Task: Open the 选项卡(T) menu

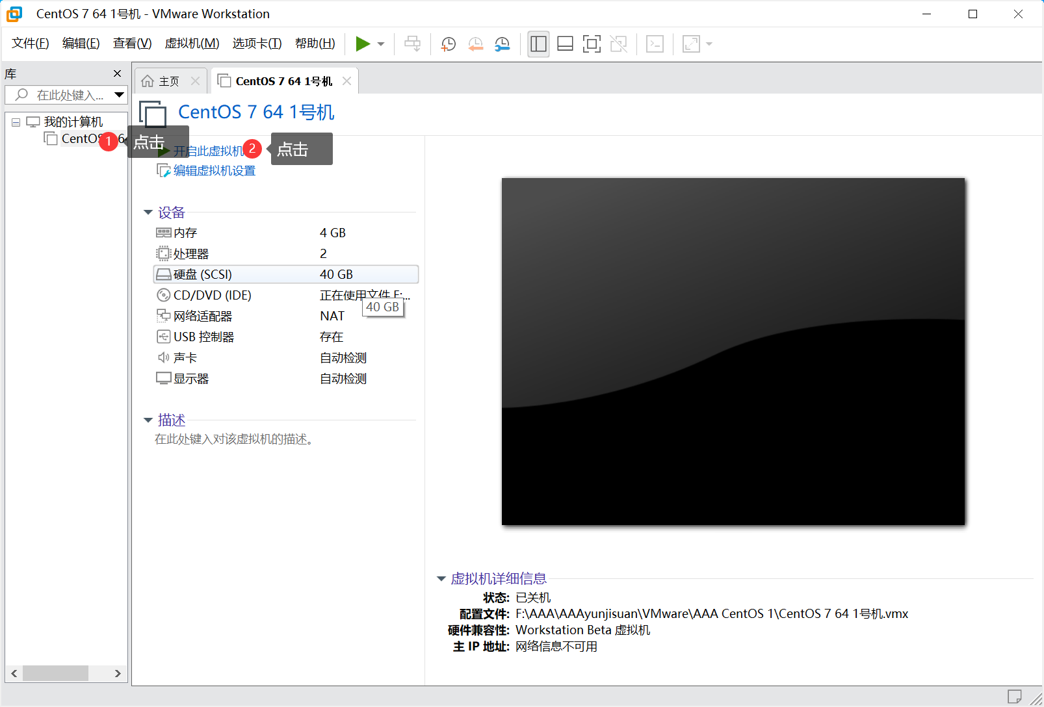Action: [257, 44]
